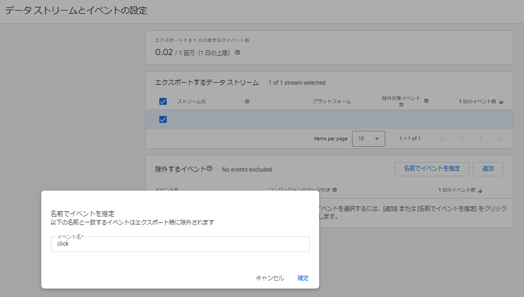Click the help icon beside 1日の上限
This screenshot has height=297, width=524.
tap(238, 52)
